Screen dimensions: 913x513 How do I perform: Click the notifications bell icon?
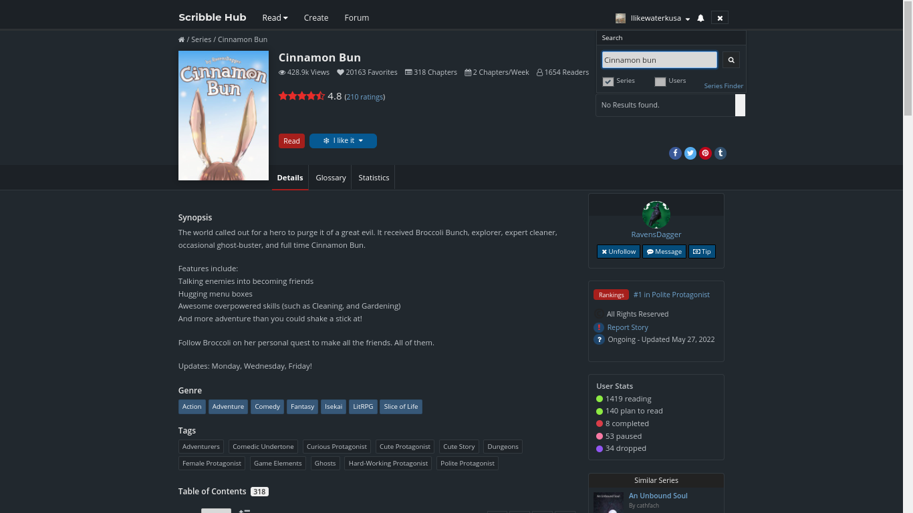tap(700, 18)
